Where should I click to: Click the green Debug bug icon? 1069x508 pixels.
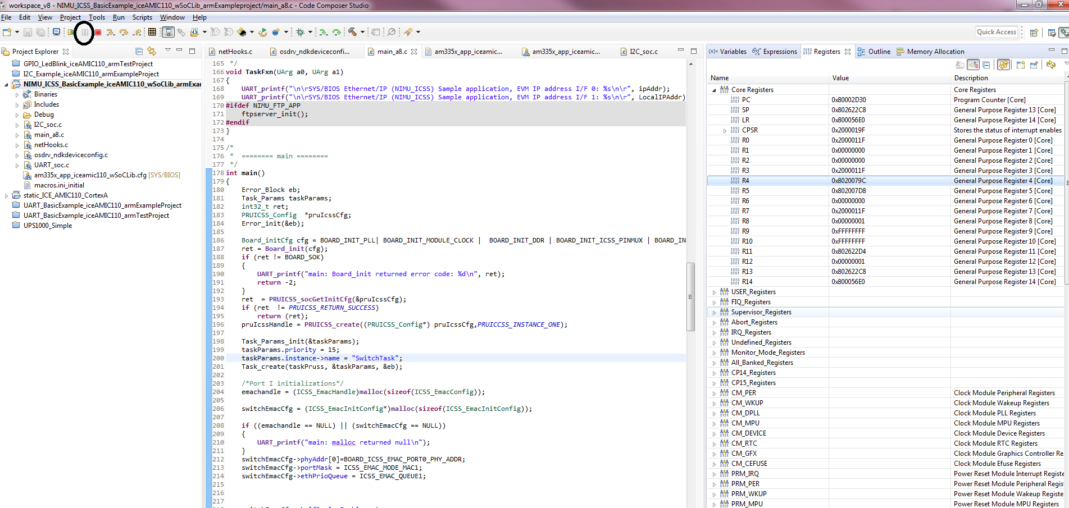[x=301, y=33]
